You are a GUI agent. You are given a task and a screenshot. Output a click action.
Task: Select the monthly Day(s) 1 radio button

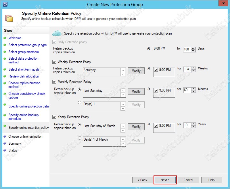[x=80, y=103]
